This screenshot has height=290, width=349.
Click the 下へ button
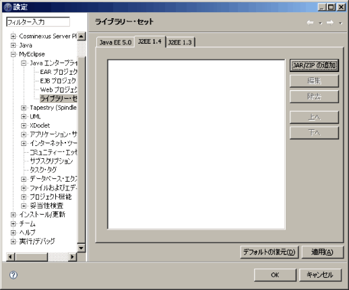point(314,133)
